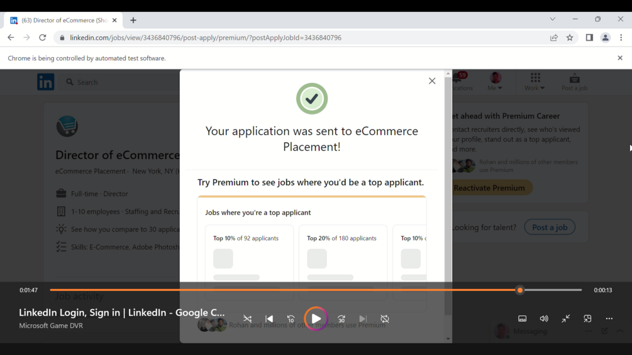
Task: Click the Try Premium top applicant heading
Action: coord(311,182)
